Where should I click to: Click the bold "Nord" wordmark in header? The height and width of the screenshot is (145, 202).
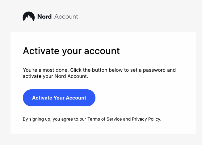click(44, 17)
